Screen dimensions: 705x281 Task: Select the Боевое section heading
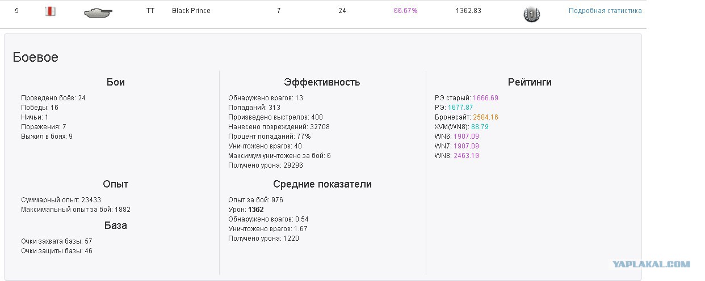35,57
